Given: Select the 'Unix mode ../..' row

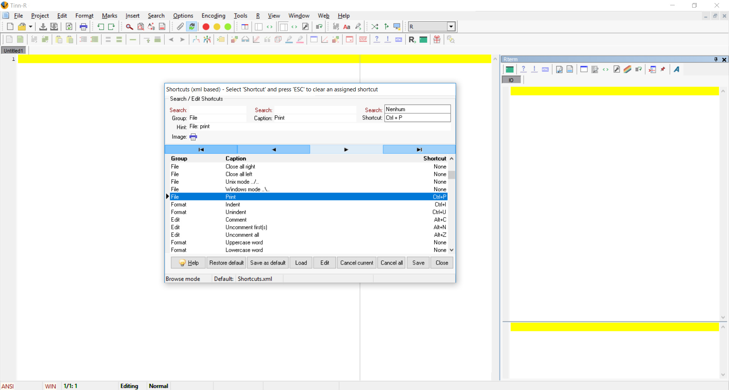Looking at the screenshot, I should [308, 182].
